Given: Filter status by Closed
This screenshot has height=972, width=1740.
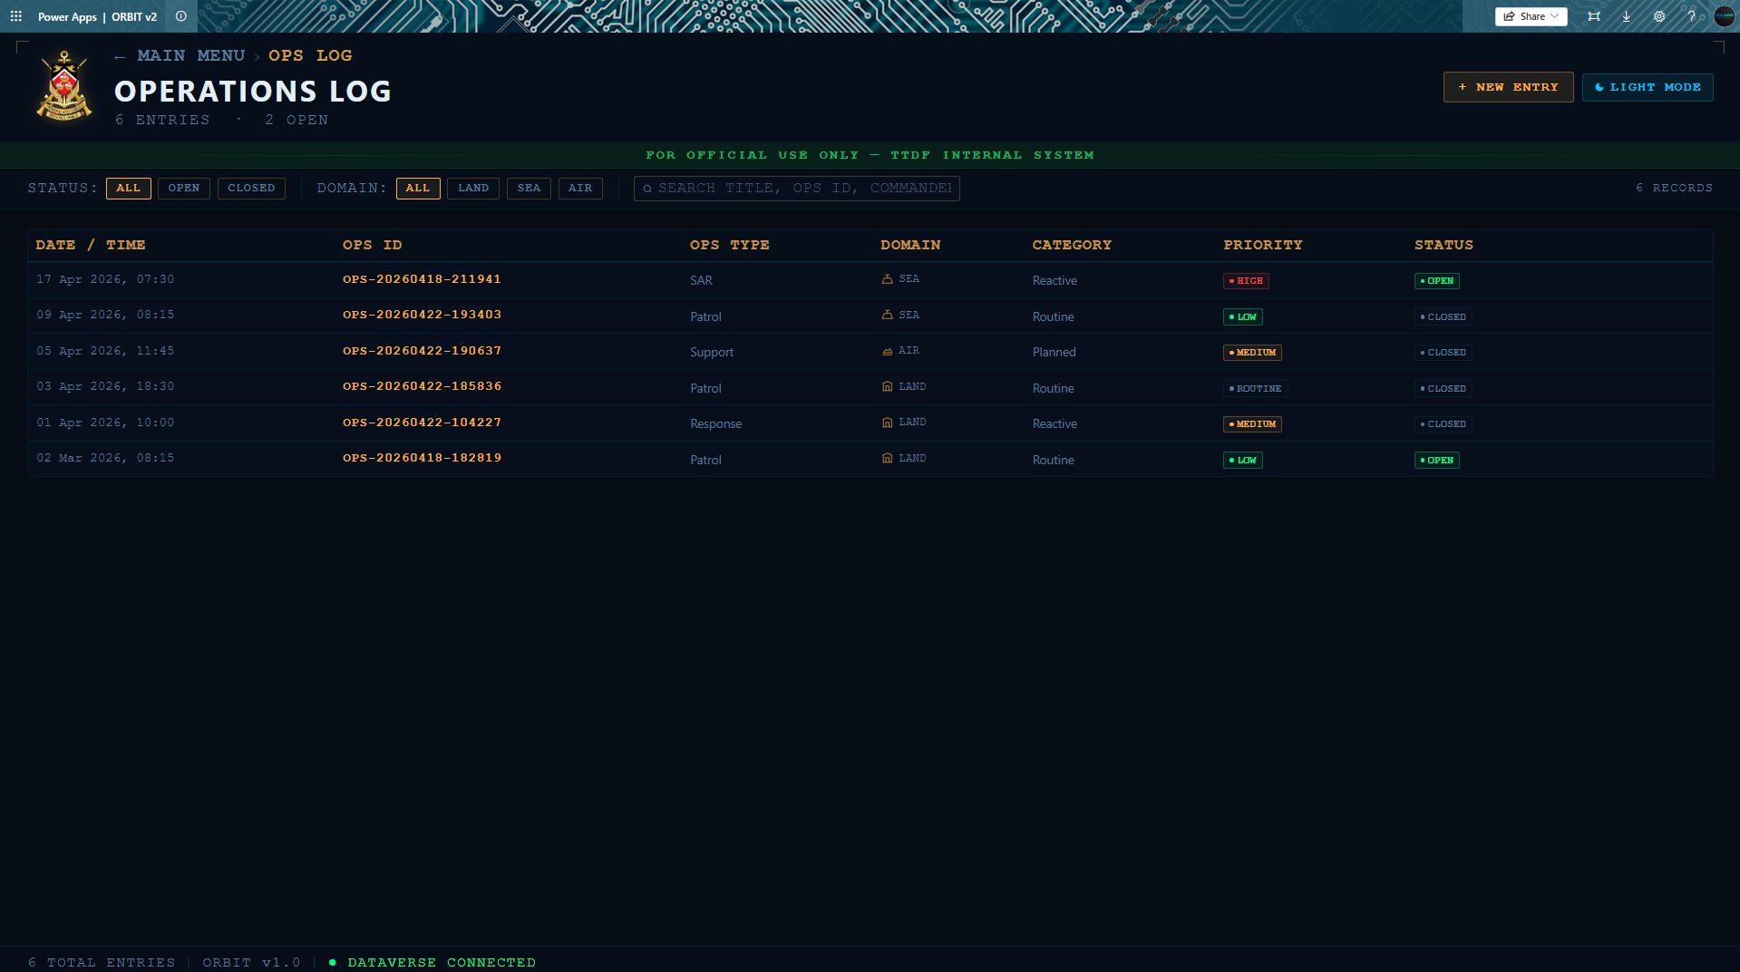Looking at the screenshot, I should pyautogui.click(x=251, y=188).
